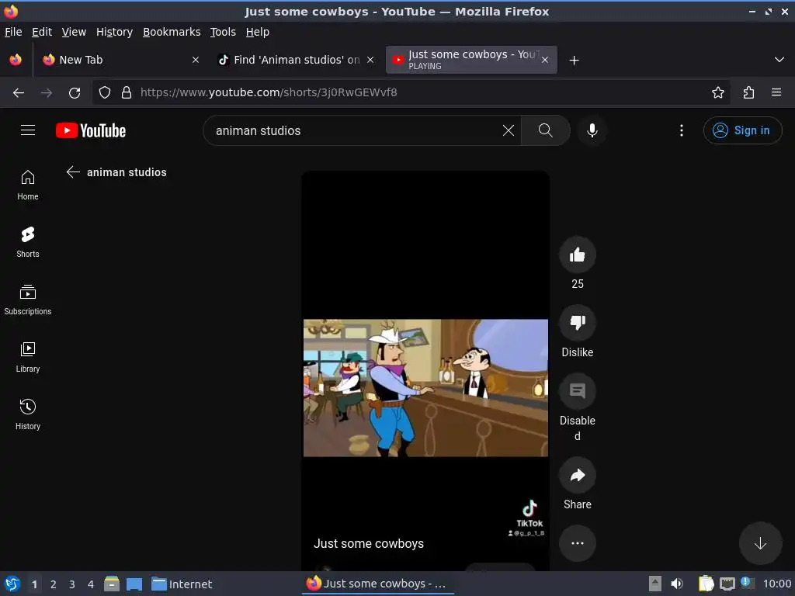The height and width of the screenshot is (596, 795).
Task: Open the removable media eject tray icon
Action: click(x=655, y=584)
